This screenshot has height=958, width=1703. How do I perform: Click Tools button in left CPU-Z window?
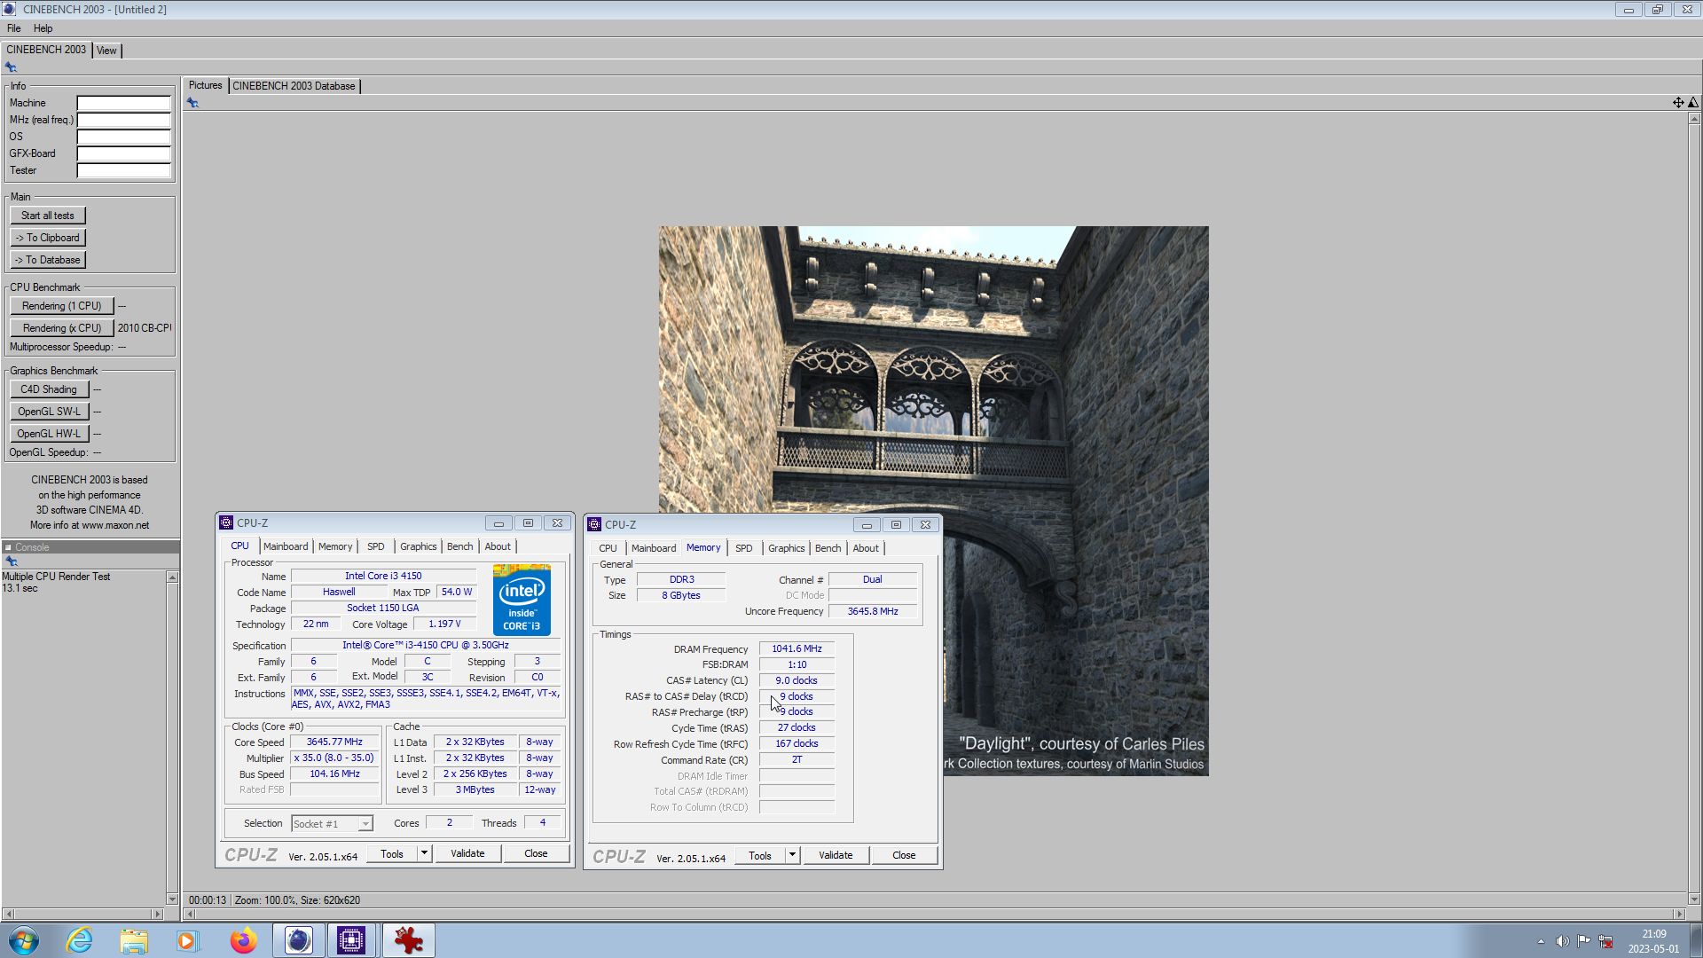pyautogui.click(x=392, y=853)
